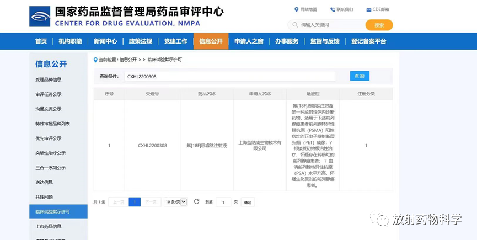
Task: Click the CDE logo icon
Action: (x=40, y=17)
